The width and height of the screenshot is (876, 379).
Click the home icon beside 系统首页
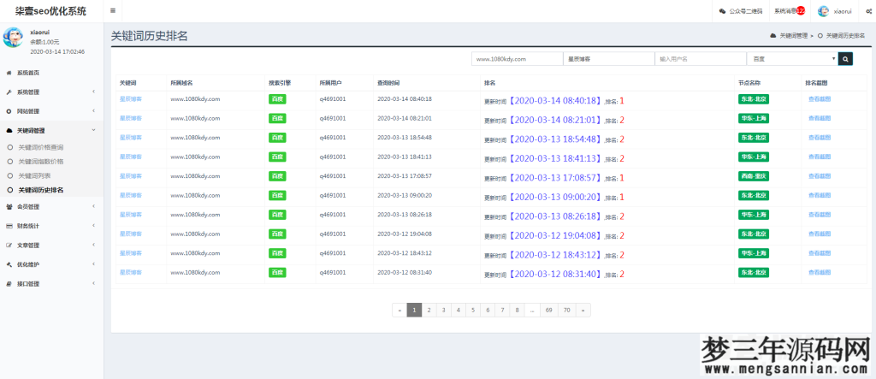9,73
